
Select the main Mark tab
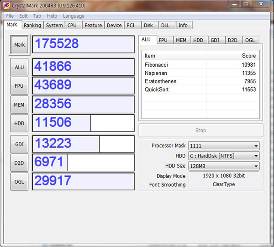(x=12, y=25)
